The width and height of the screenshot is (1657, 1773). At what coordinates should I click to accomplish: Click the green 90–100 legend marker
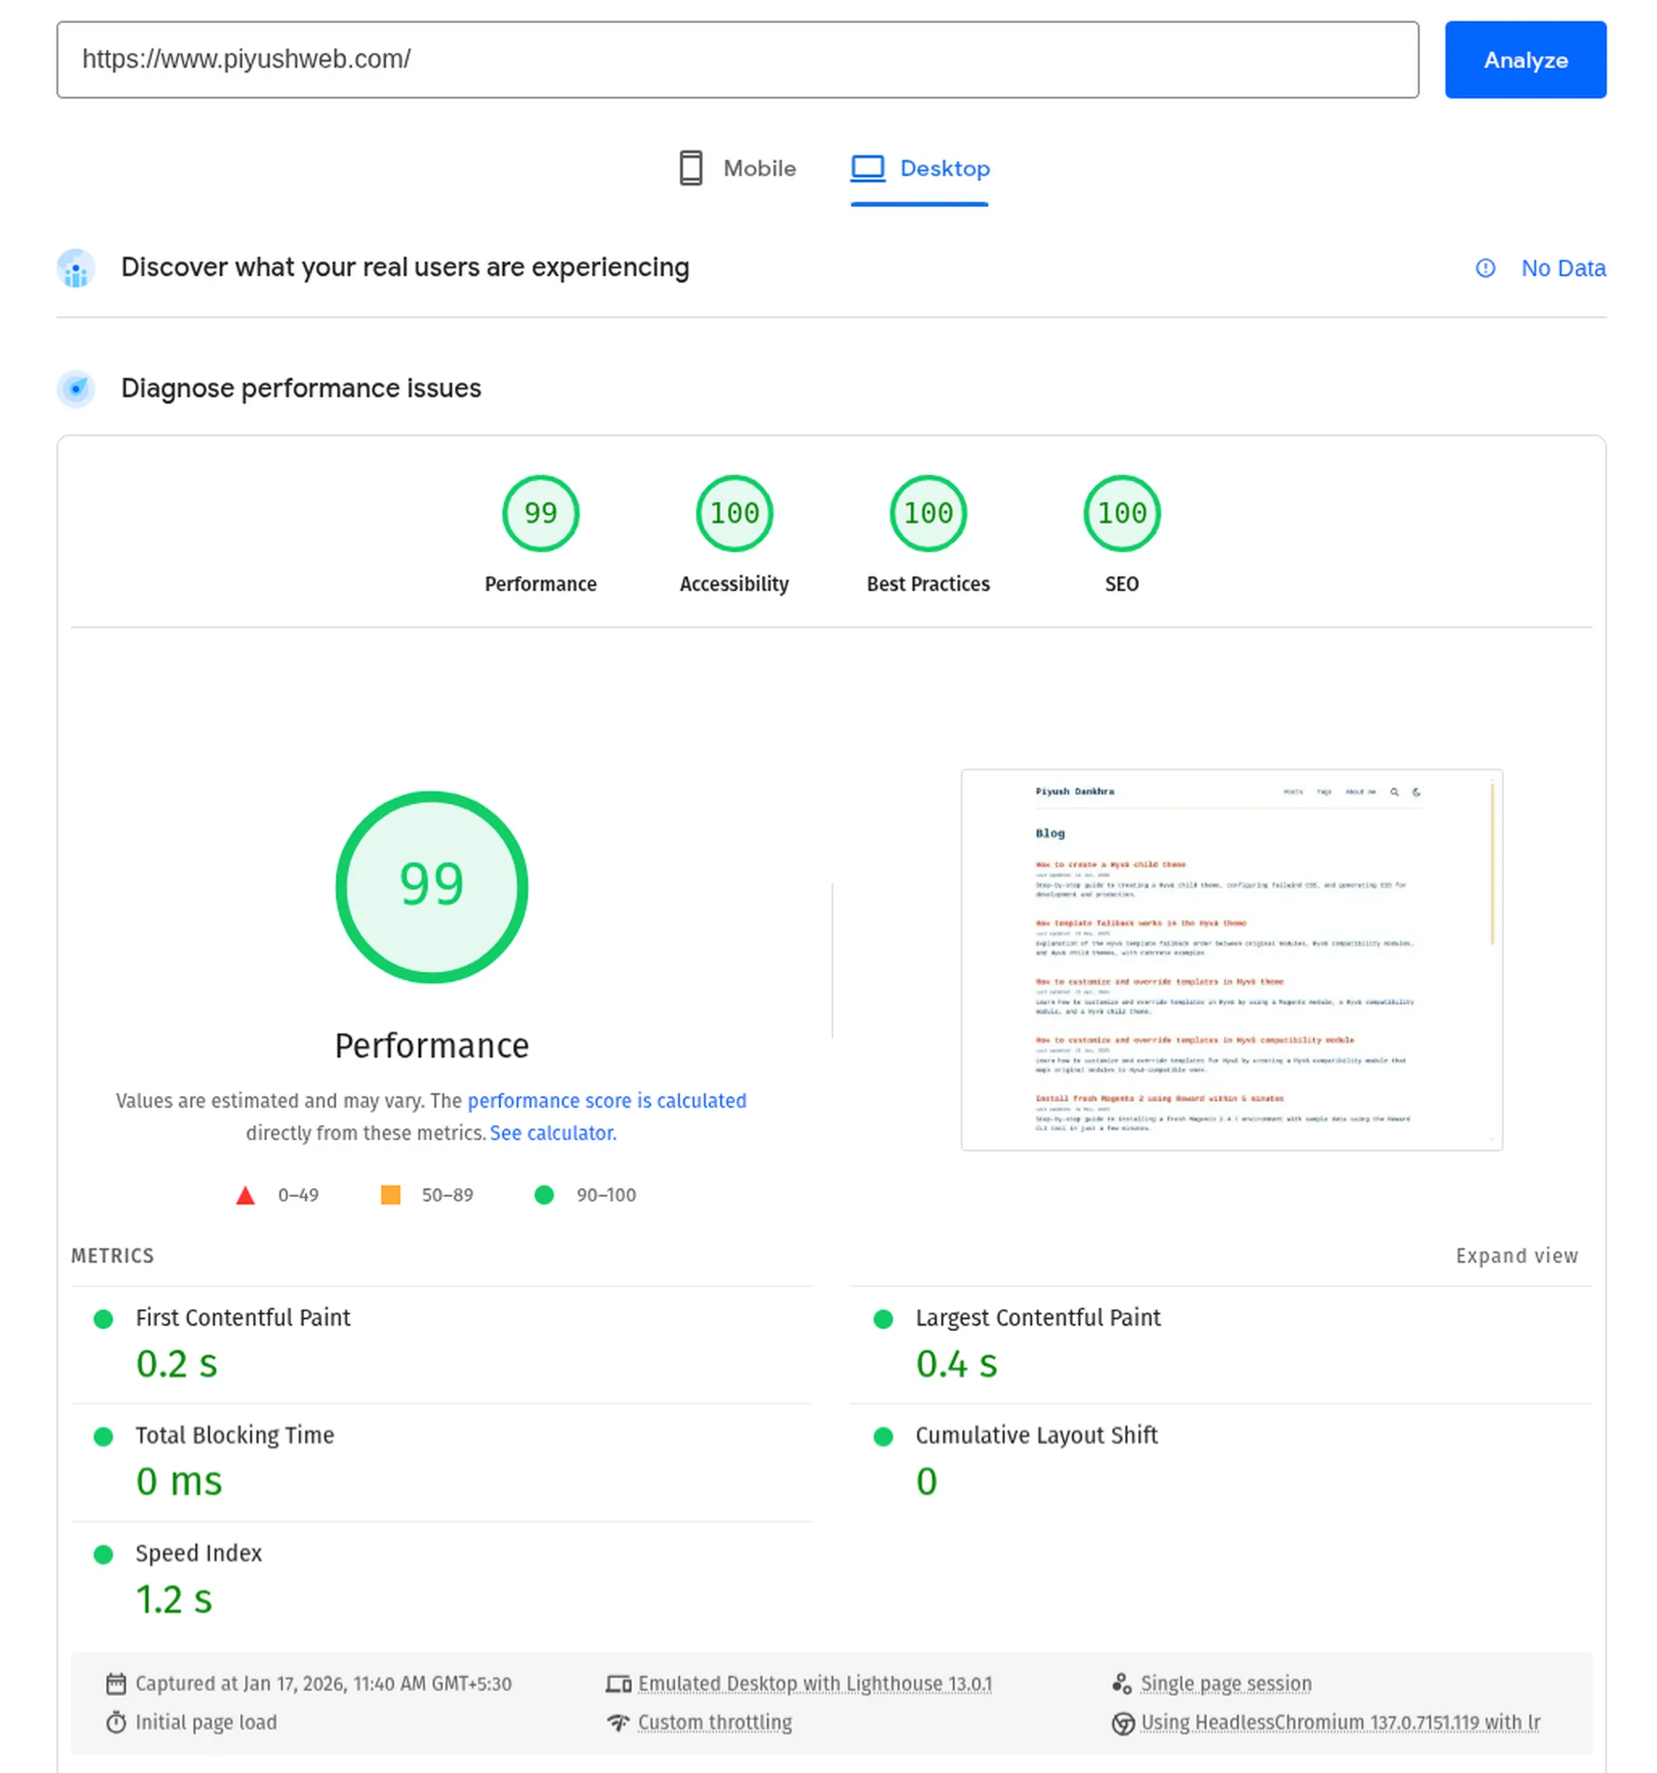[x=544, y=1195]
